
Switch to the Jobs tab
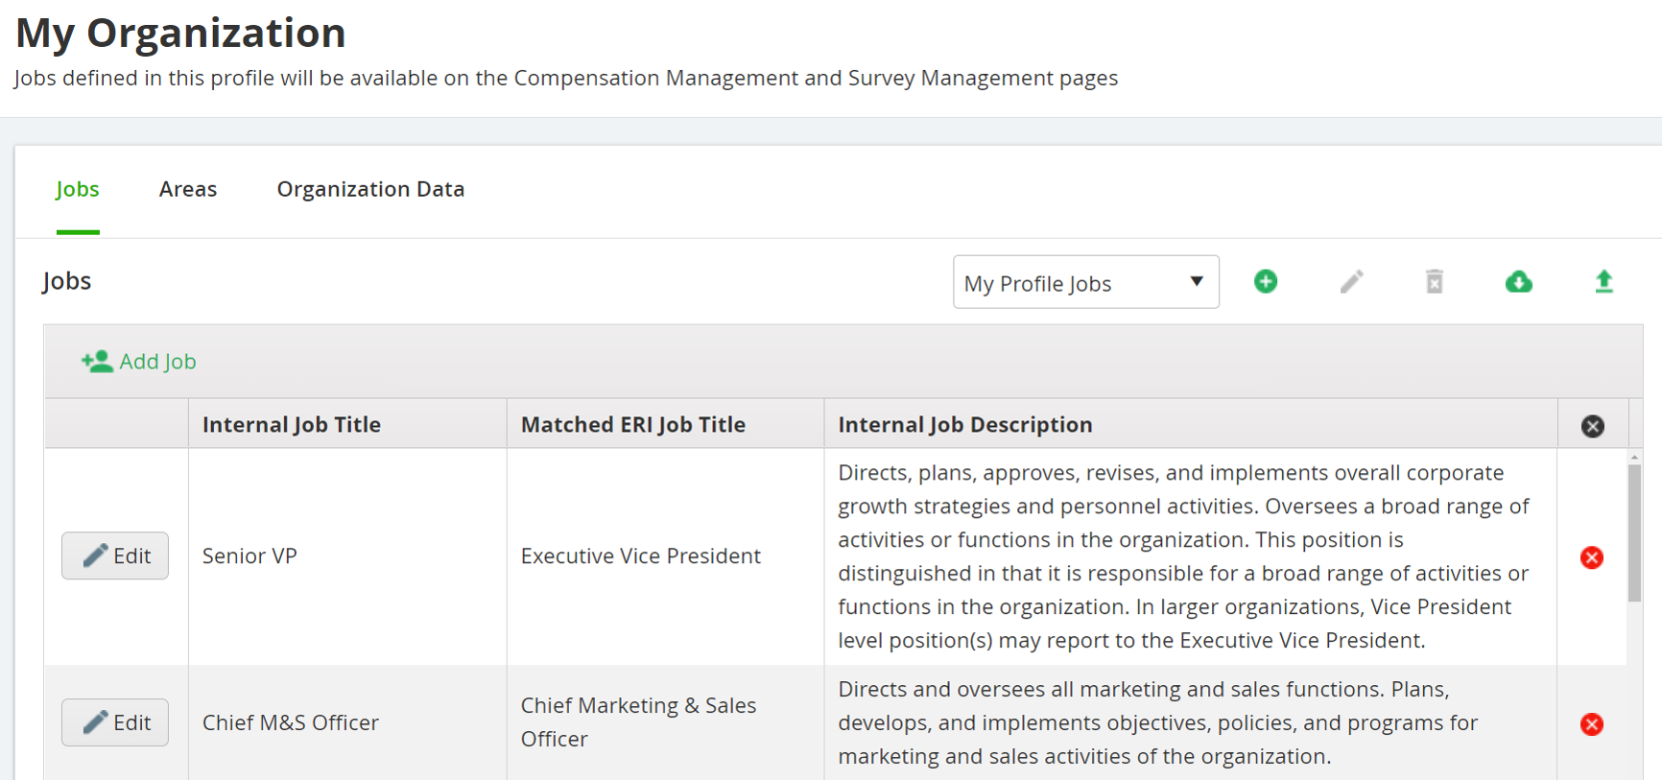(78, 189)
